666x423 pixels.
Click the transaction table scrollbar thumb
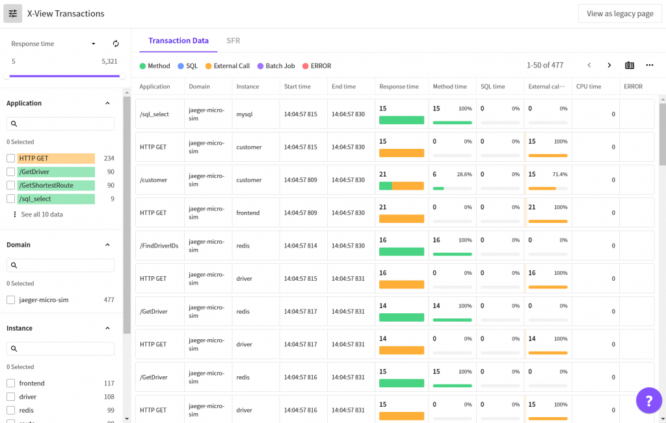point(663,134)
